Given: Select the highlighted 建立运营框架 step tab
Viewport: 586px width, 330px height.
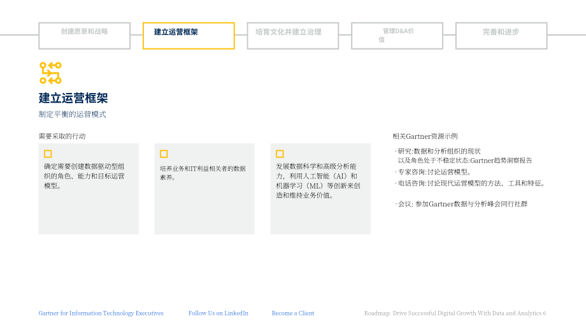Looking at the screenshot, I should (x=189, y=36).
